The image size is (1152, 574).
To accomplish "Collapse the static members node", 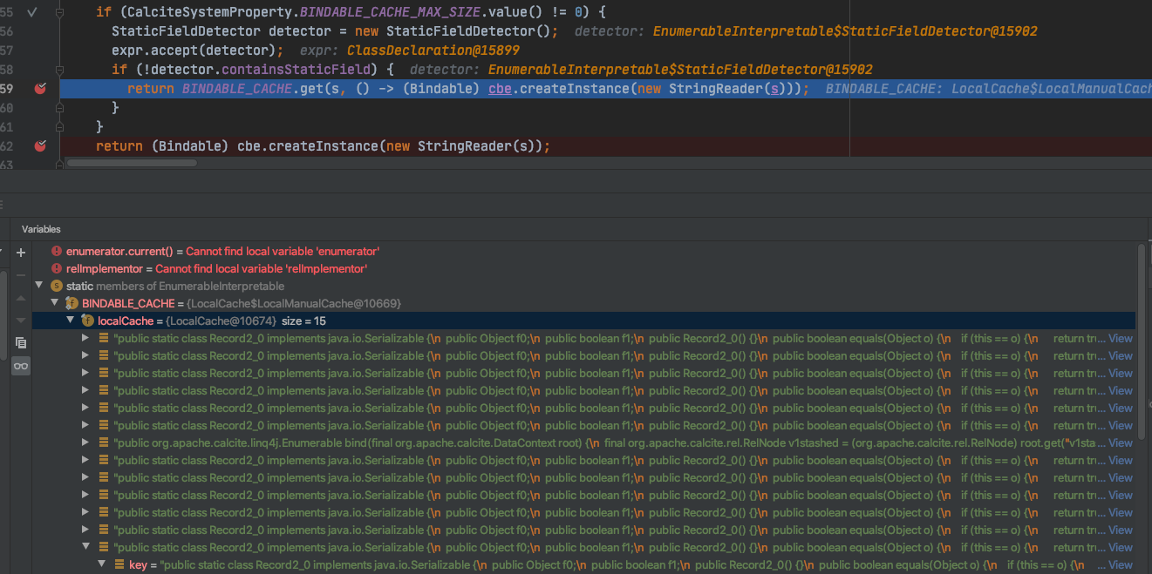I will (x=38, y=286).
